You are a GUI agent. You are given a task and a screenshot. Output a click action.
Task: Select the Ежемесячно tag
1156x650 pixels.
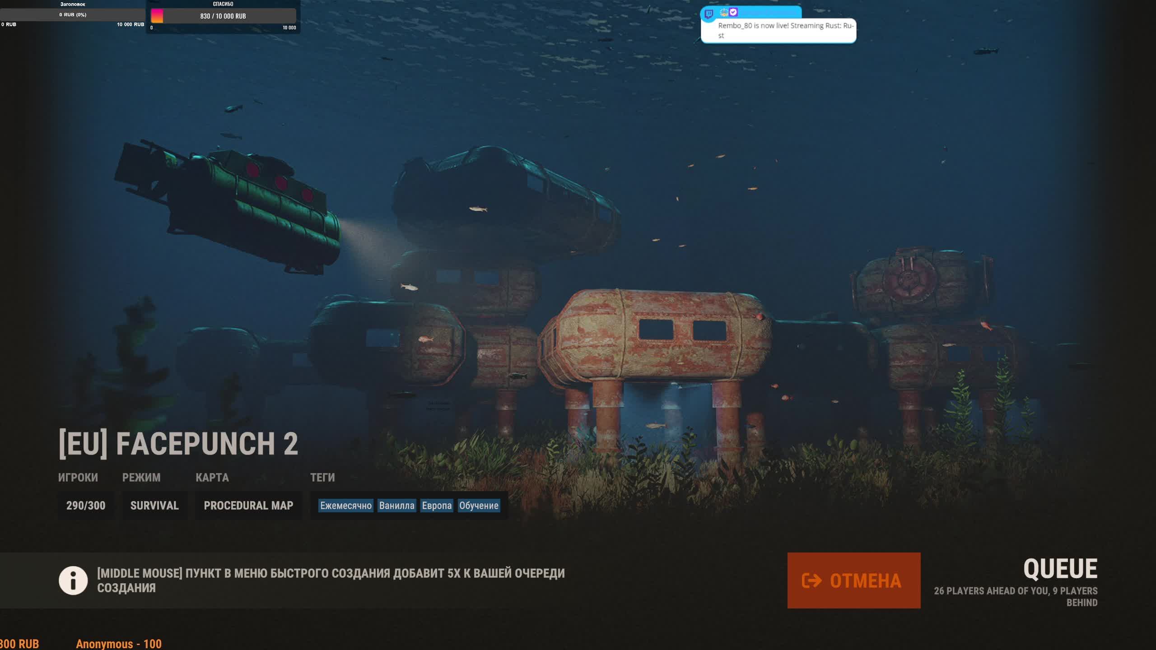click(345, 506)
